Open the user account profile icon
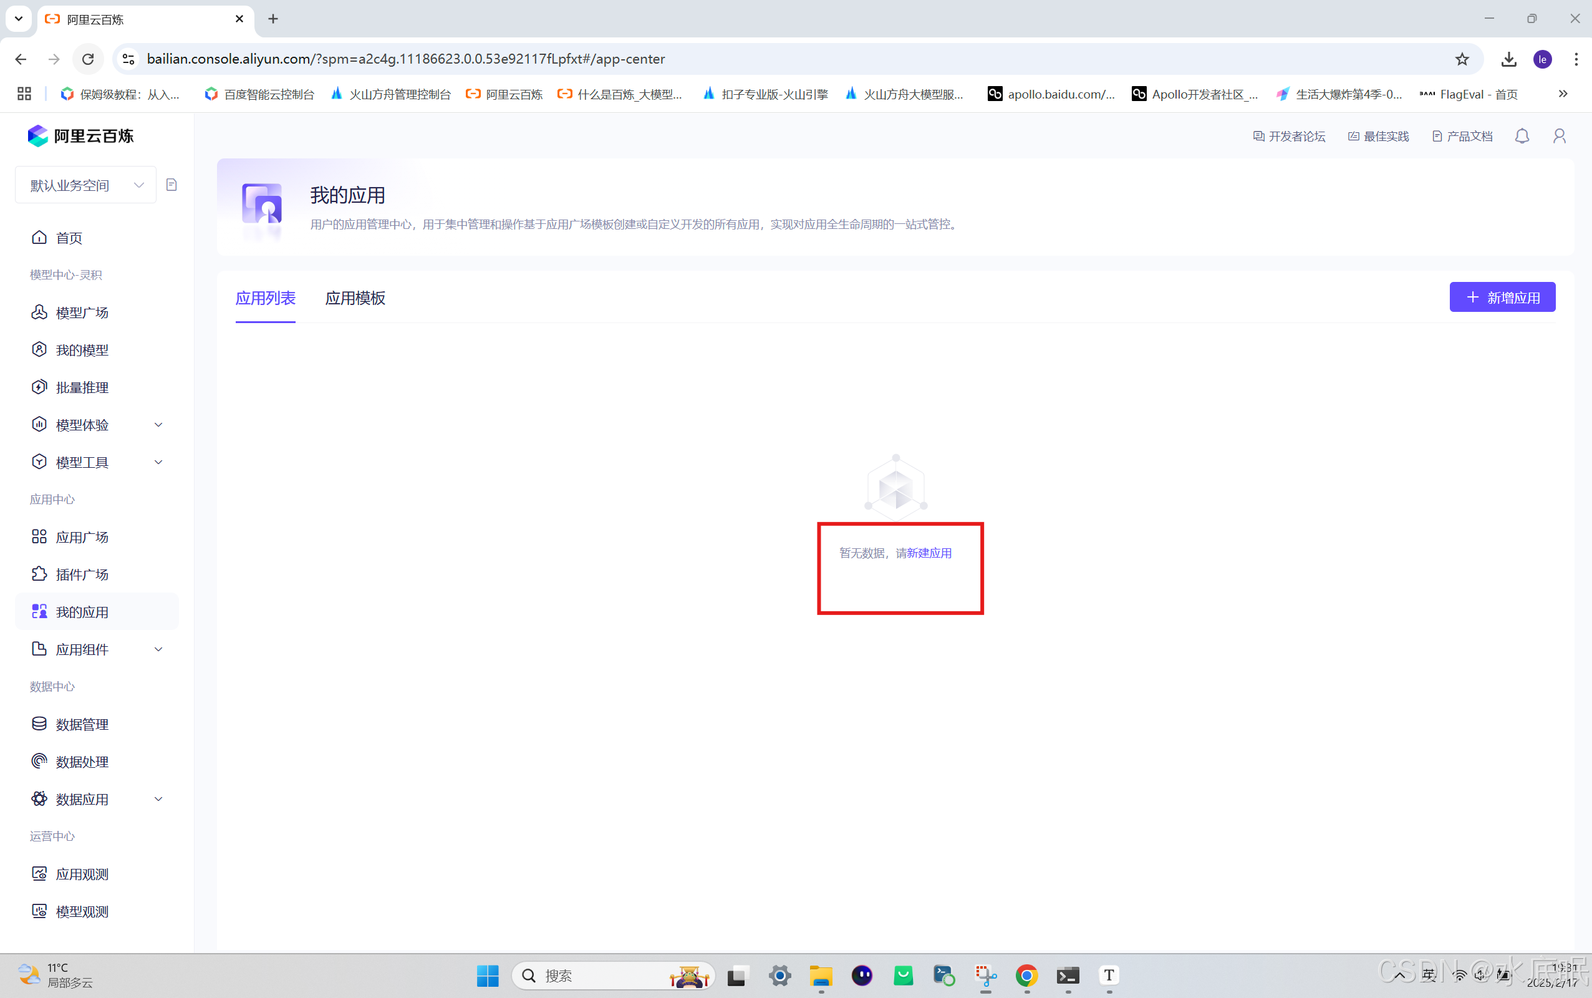 click(1559, 136)
